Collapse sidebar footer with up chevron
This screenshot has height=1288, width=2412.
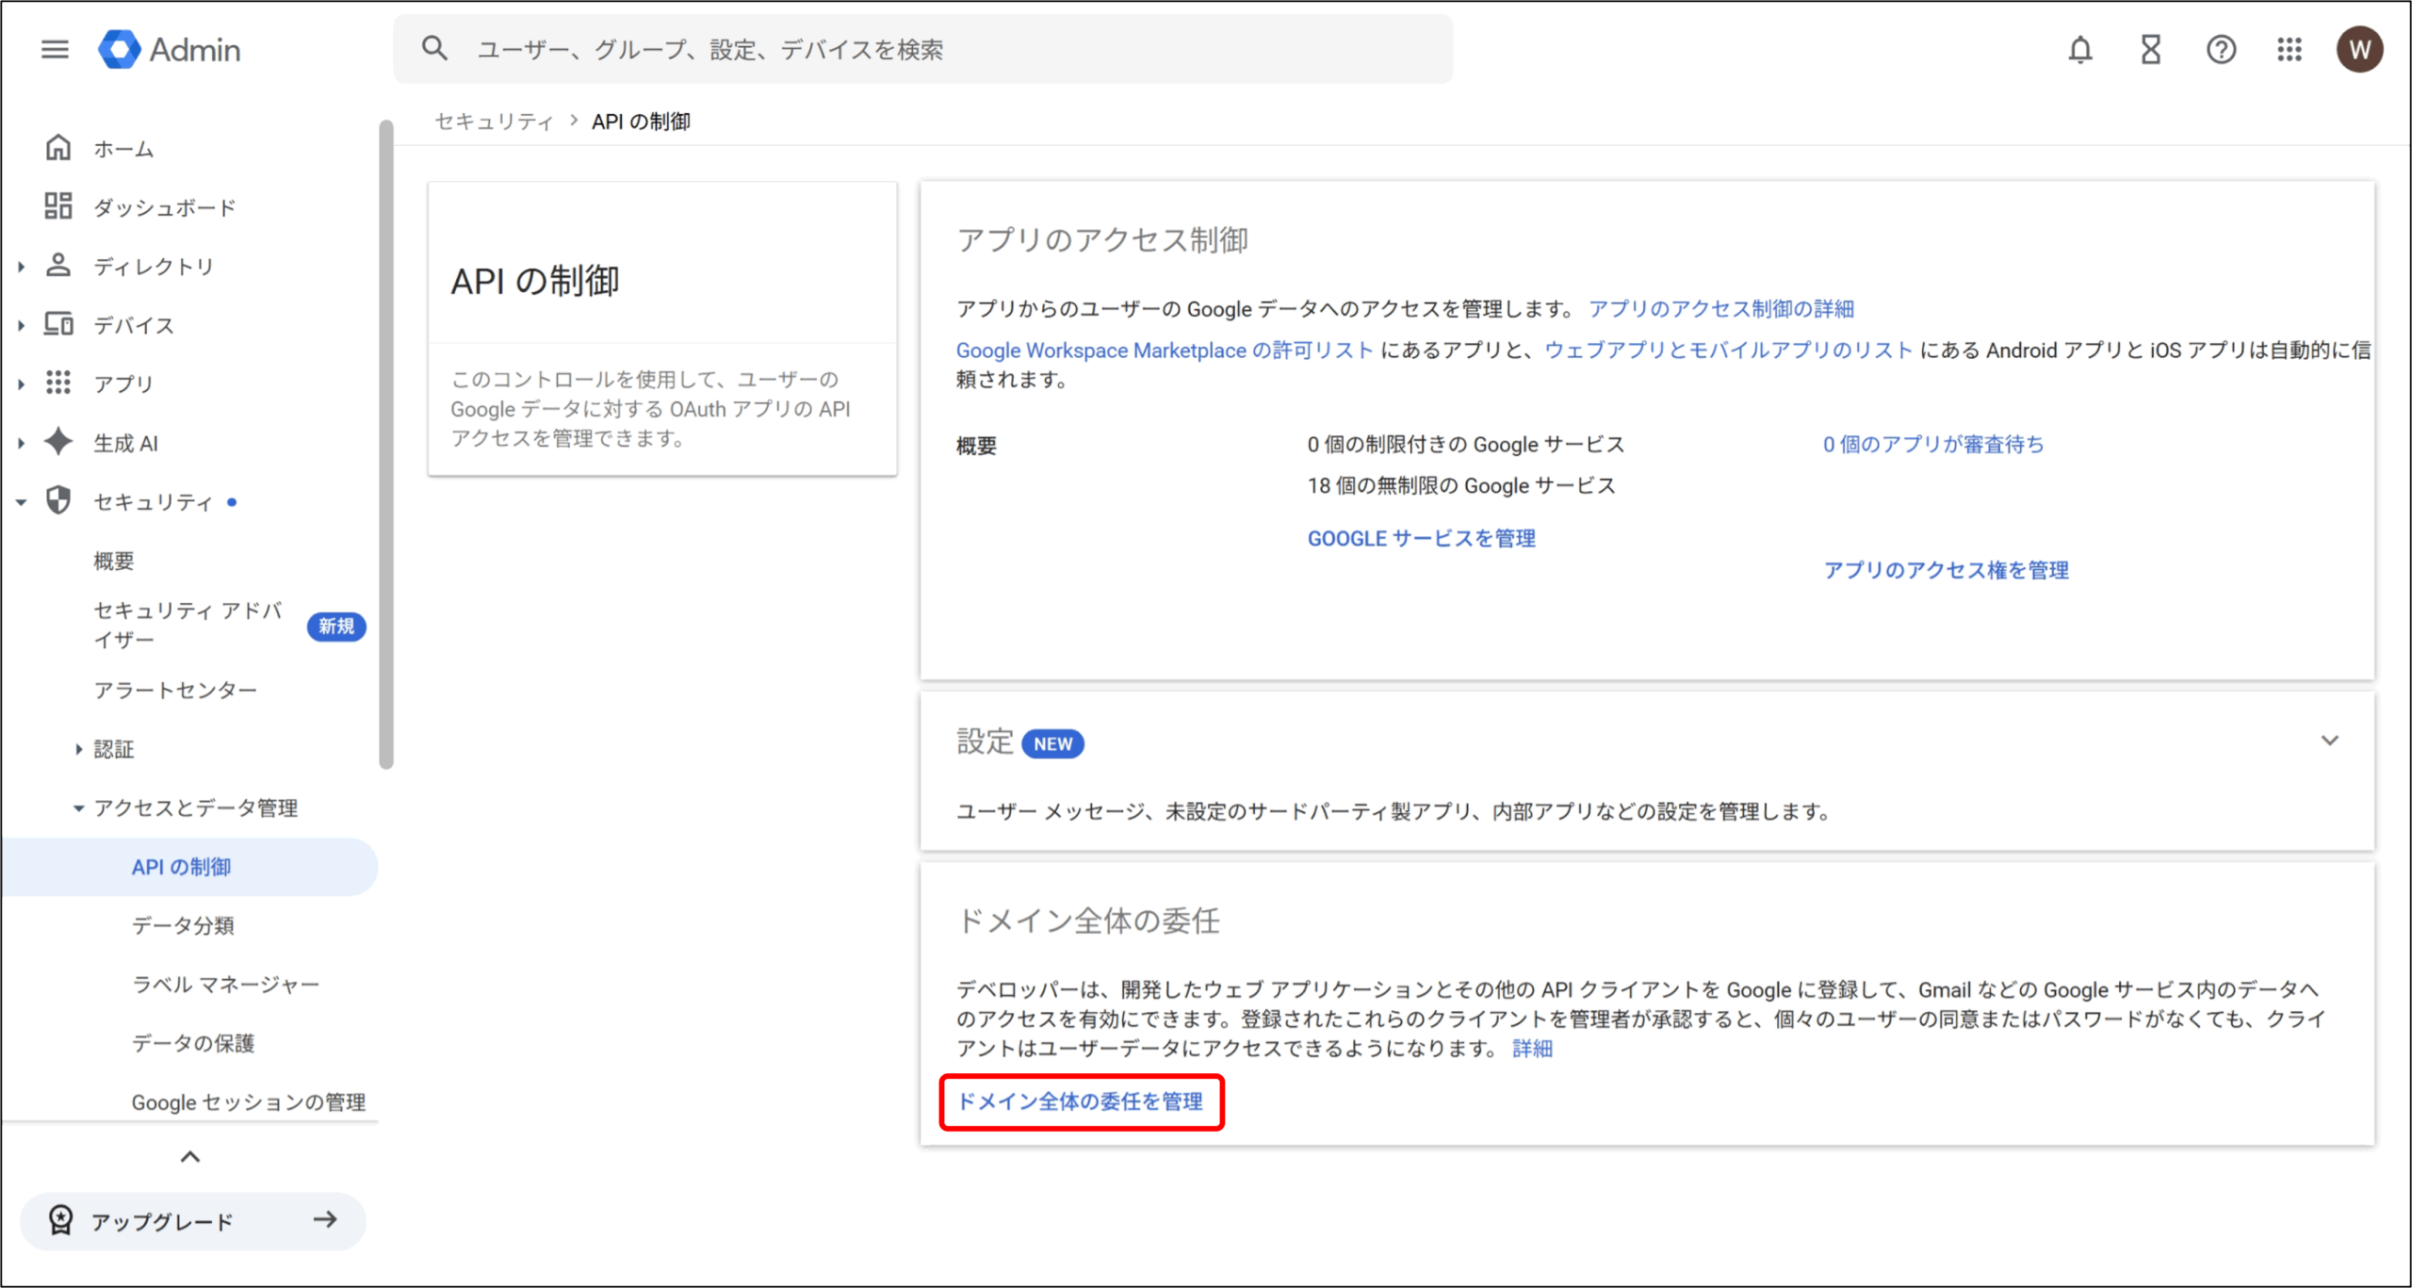pyautogui.click(x=190, y=1156)
